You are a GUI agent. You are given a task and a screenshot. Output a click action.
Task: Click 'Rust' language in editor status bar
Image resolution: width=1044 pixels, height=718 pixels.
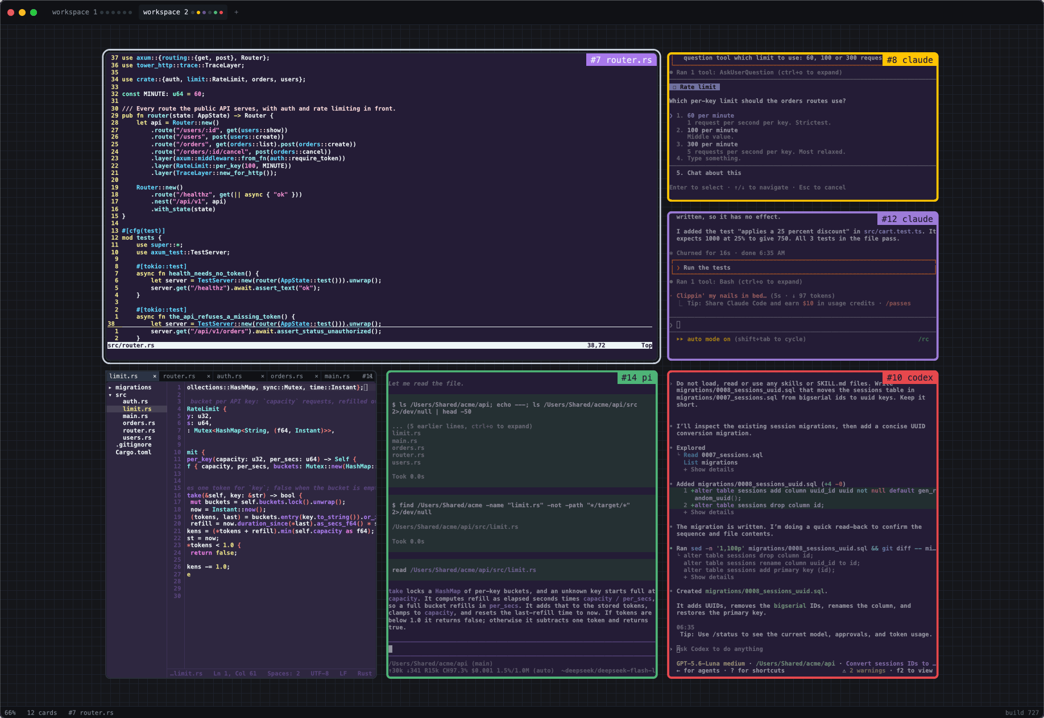(364, 674)
